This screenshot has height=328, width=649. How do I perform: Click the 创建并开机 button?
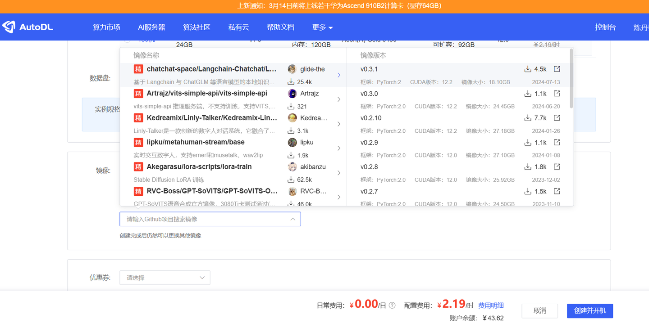coord(590,311)
